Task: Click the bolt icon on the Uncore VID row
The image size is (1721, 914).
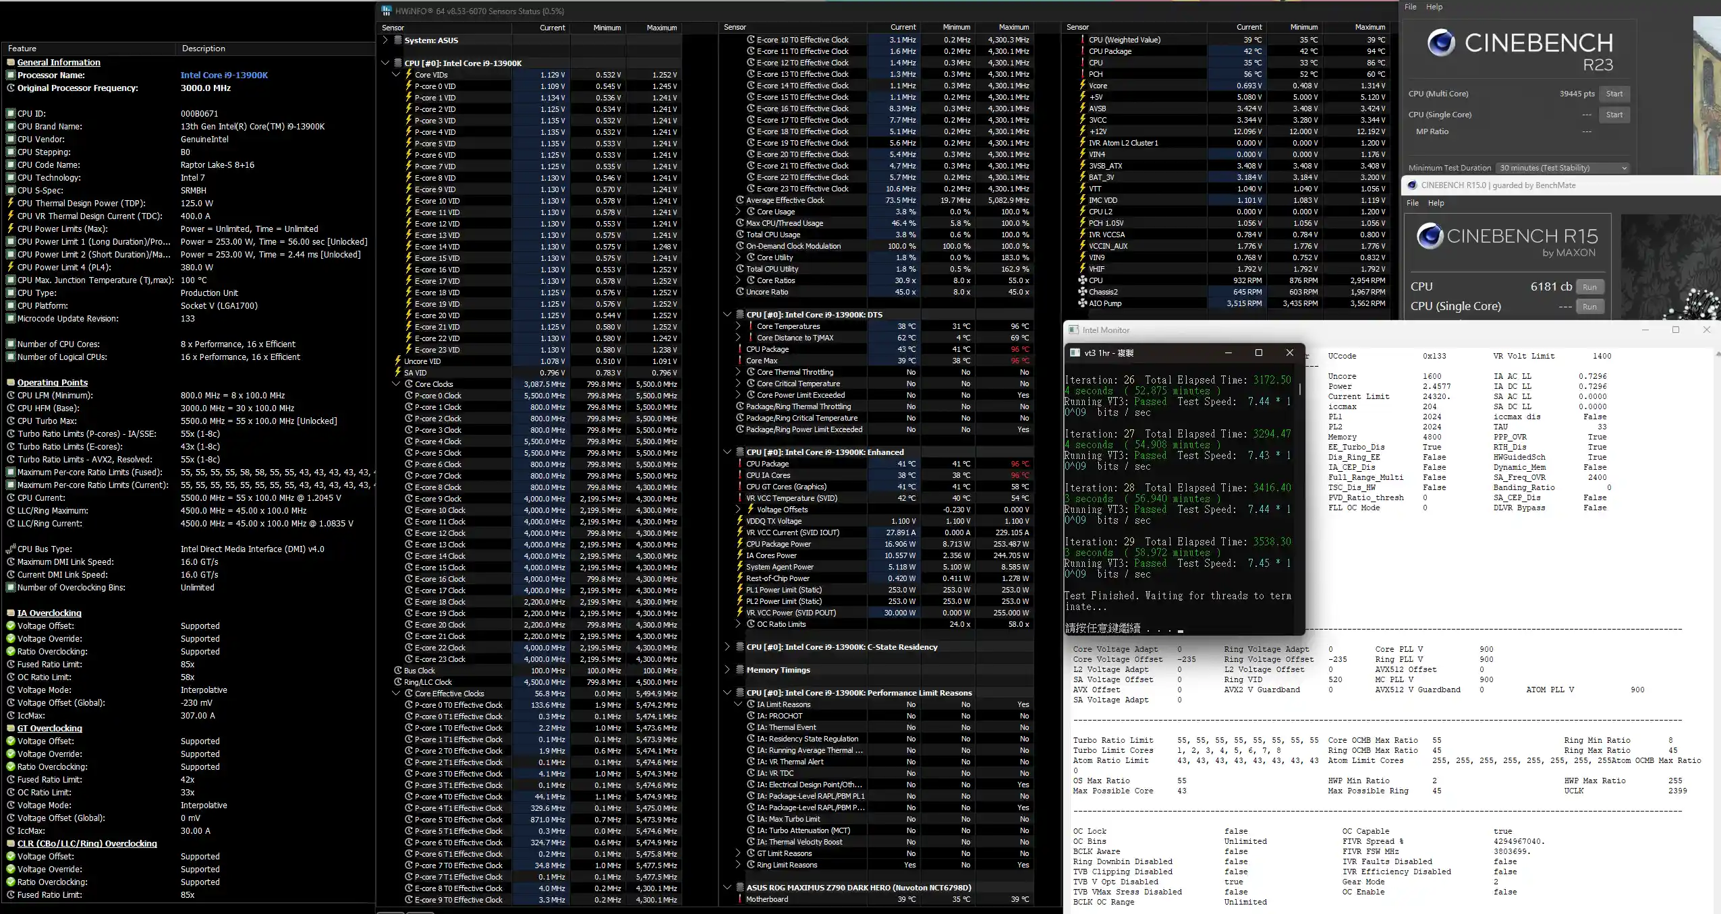Action: click(x=398, y=361)
